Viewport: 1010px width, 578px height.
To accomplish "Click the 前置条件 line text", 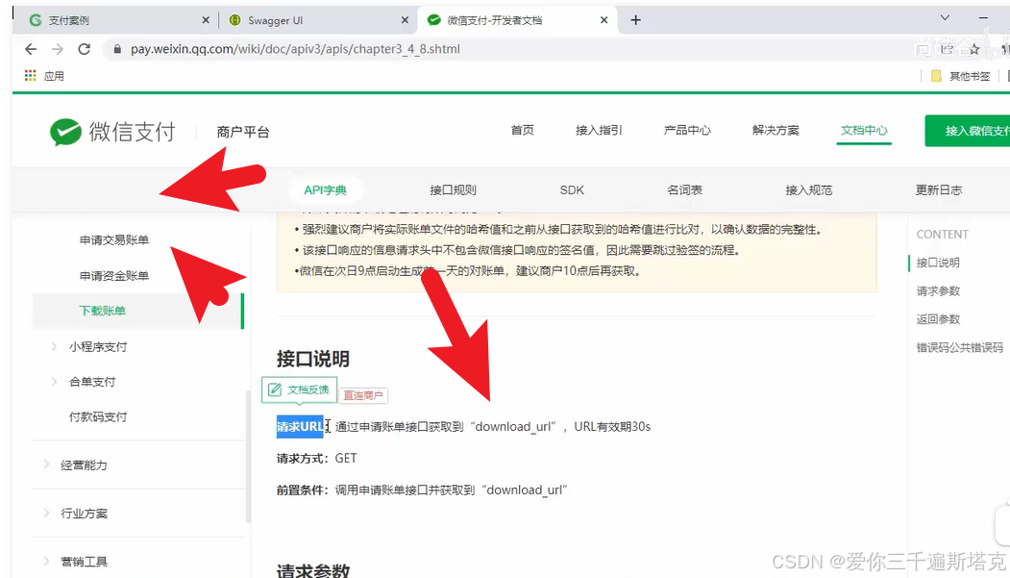I will tap(422, 490).
